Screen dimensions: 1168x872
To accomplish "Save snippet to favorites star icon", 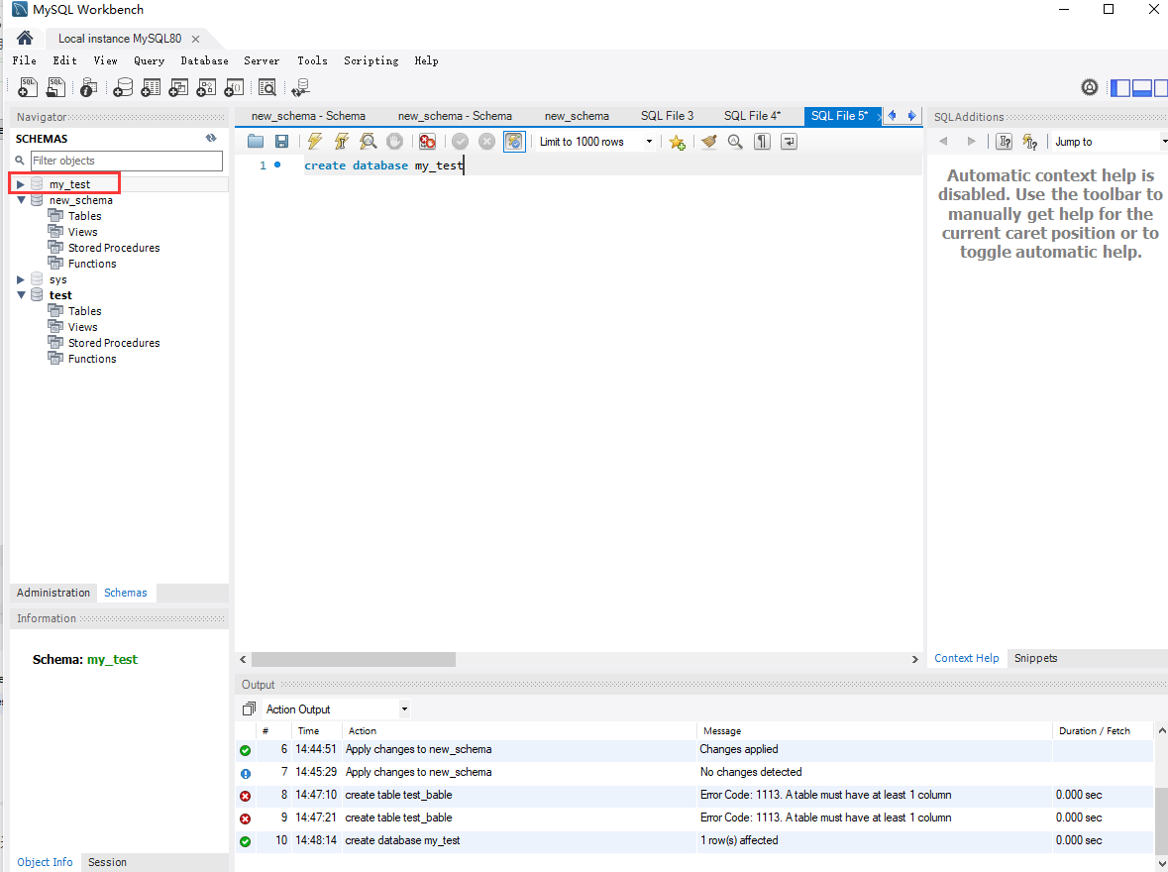I will click(677, 142).
